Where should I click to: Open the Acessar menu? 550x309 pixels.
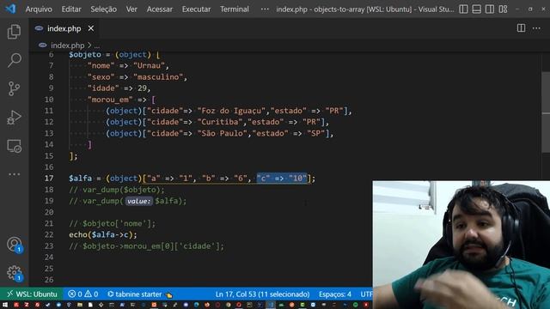tap(160, 9)
